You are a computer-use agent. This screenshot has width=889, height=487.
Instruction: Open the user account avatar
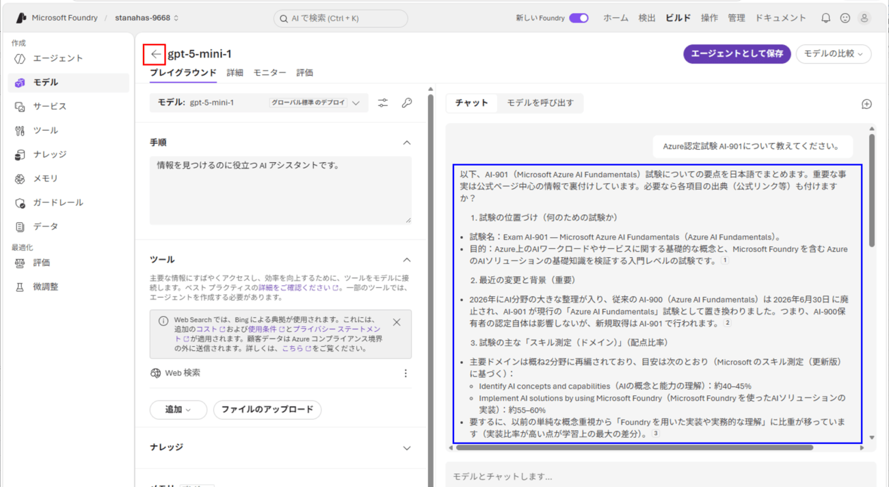[x=864, y=18]
